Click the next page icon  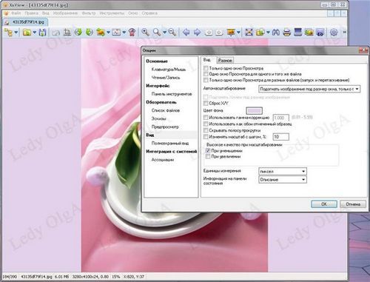[x=220, y=33]
